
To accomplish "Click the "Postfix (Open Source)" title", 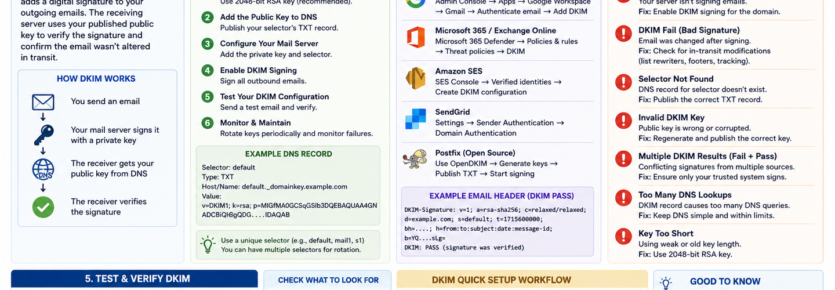I will 475,153.
